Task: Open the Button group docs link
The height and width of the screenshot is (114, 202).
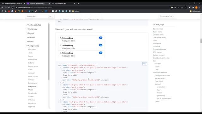Action: coord(33,66)
